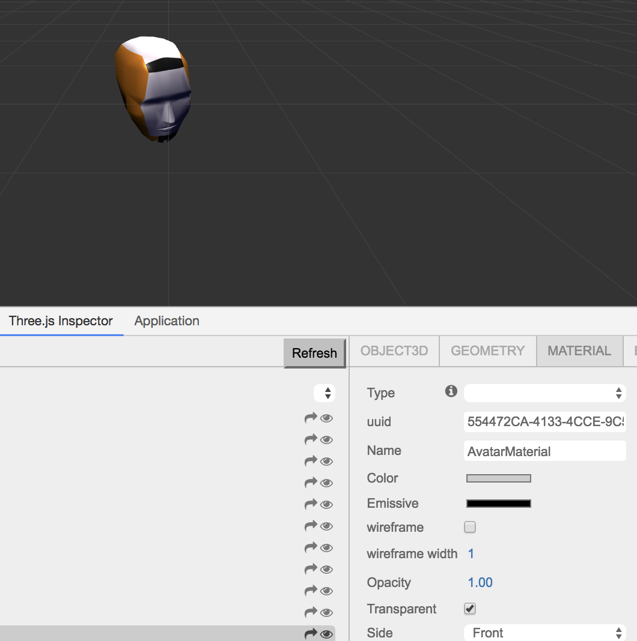Open the GEOMETRY tab

[x=487, y=351]
